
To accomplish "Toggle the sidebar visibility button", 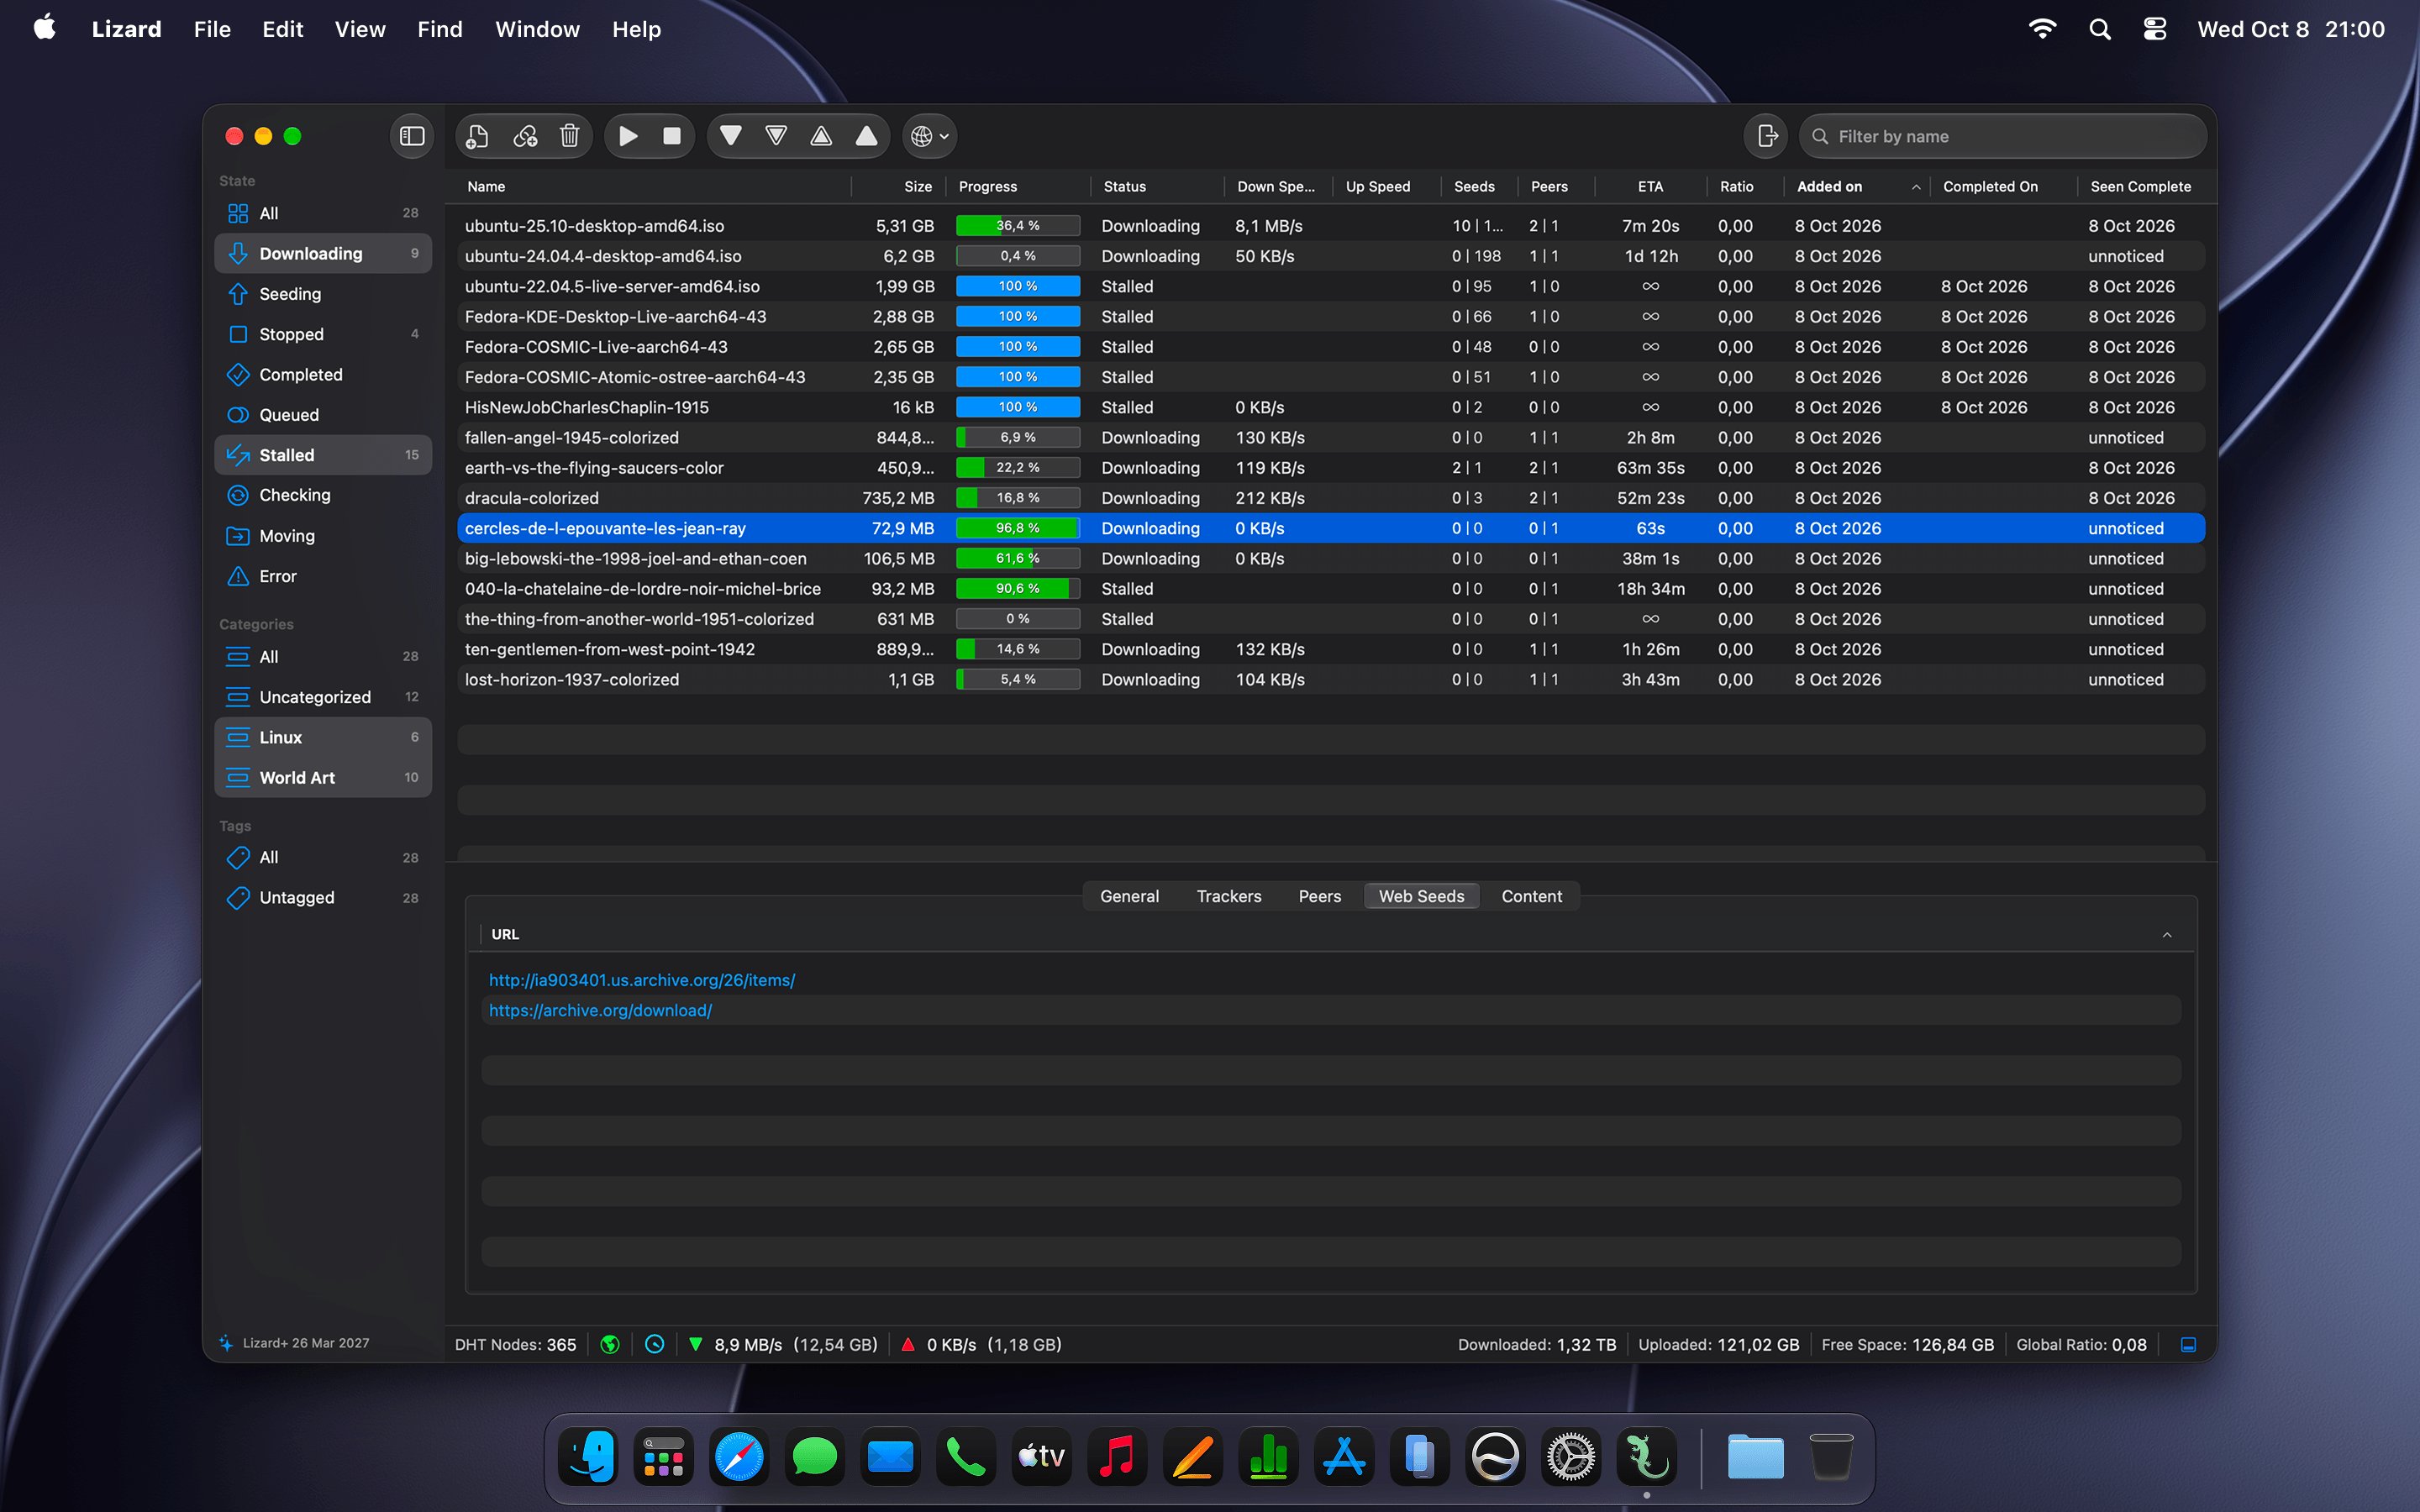I will [x=412, y=136].
